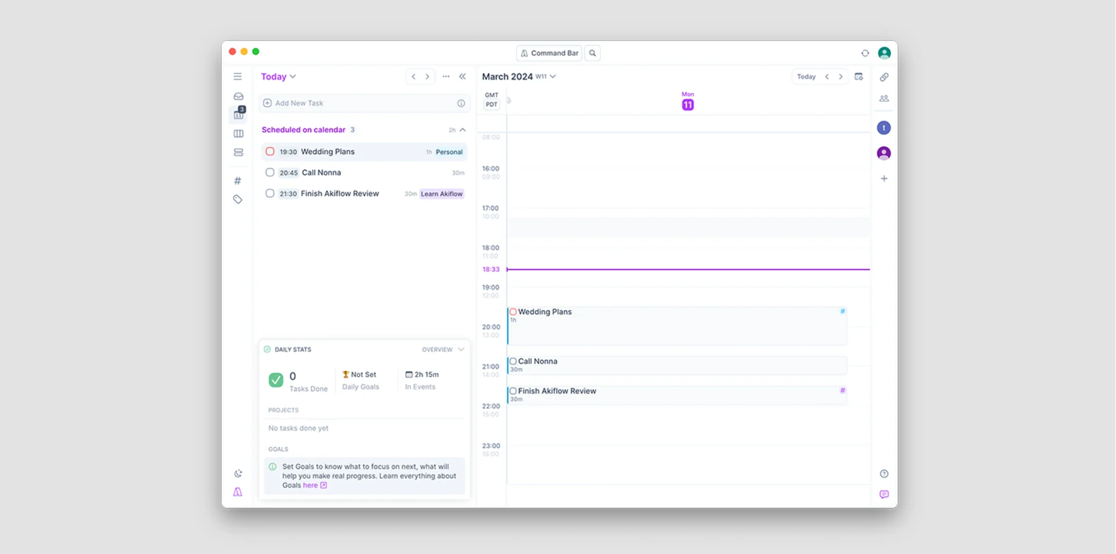Click hash label icon on Wedding Plans calendar event
This screenshot has width=1116, height=554.
pos(842,312)
